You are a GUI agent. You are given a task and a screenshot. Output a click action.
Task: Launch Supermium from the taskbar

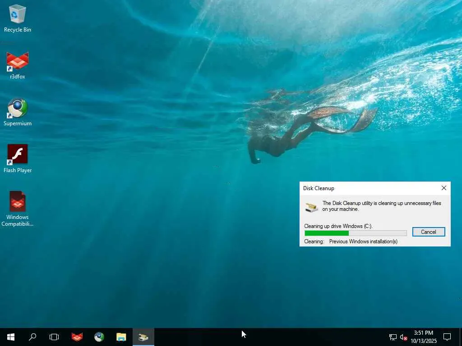99,337
